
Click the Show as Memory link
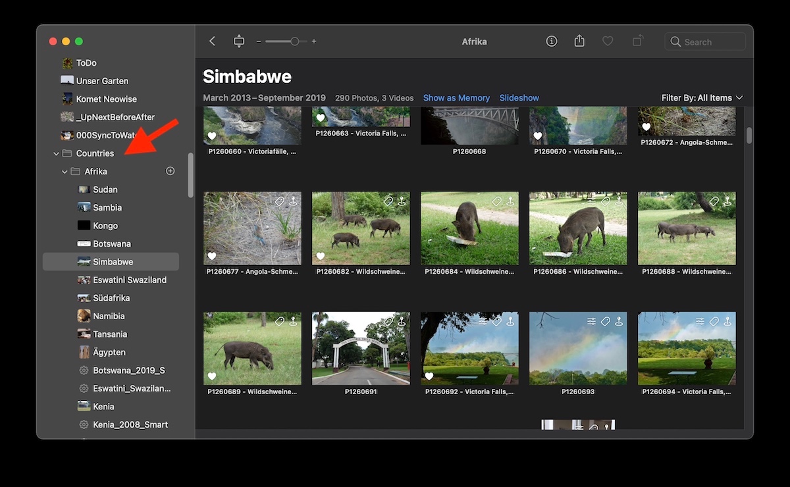(x=456, y=98)
